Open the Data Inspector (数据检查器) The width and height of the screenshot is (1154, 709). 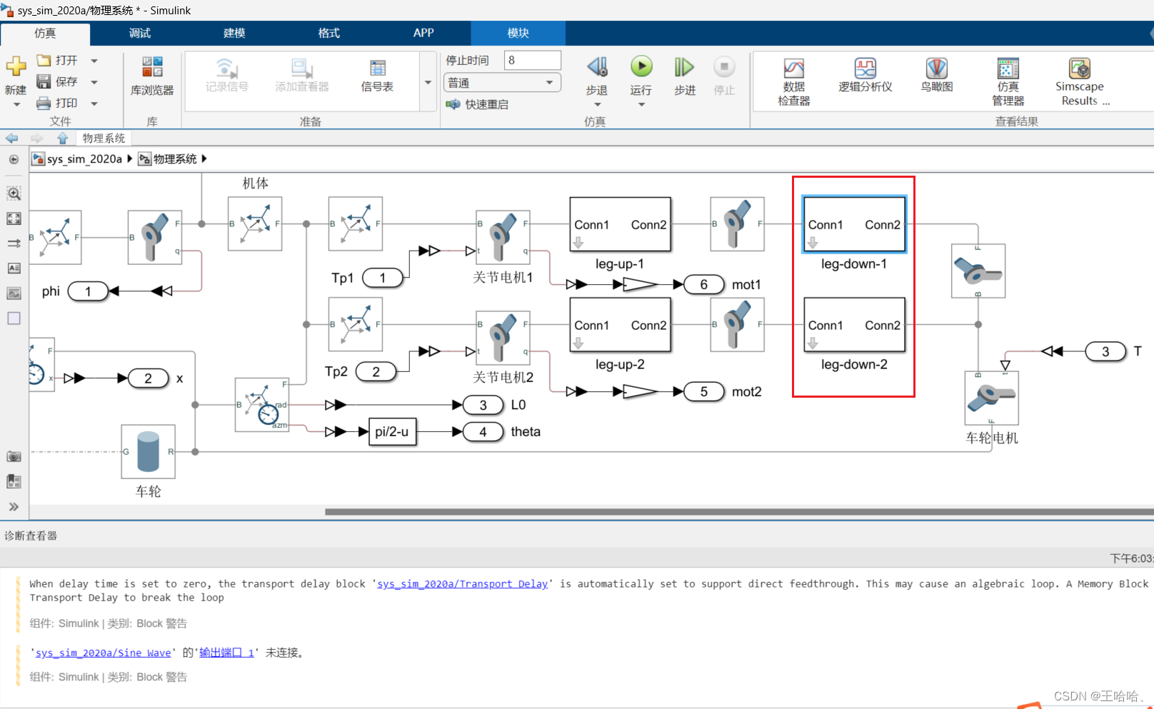[x=794, y=82]
